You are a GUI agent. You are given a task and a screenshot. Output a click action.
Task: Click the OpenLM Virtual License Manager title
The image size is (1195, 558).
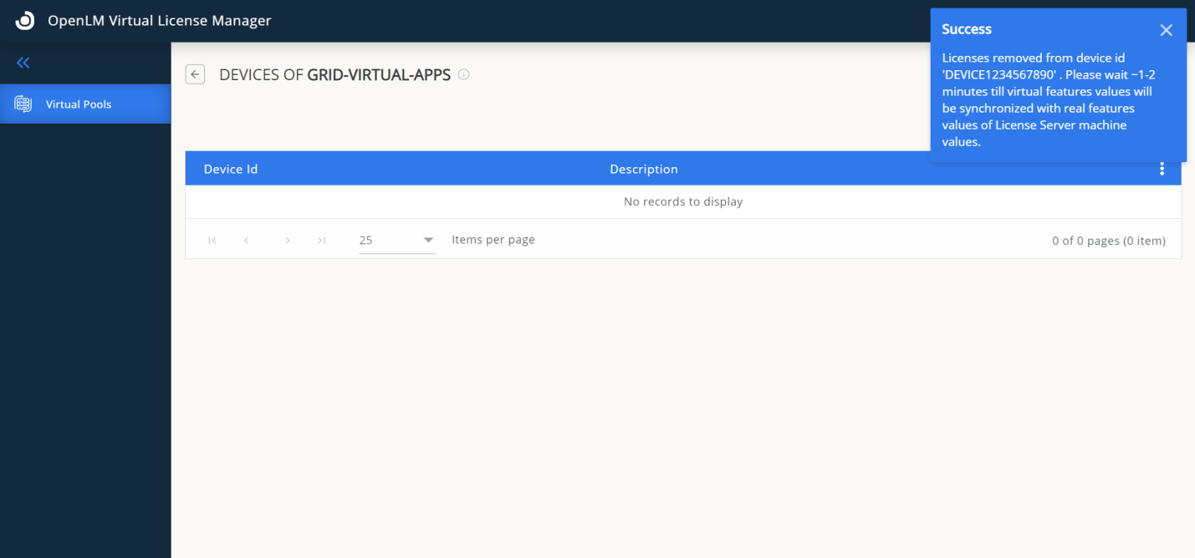pyautogui.click(x=159, y=21)
